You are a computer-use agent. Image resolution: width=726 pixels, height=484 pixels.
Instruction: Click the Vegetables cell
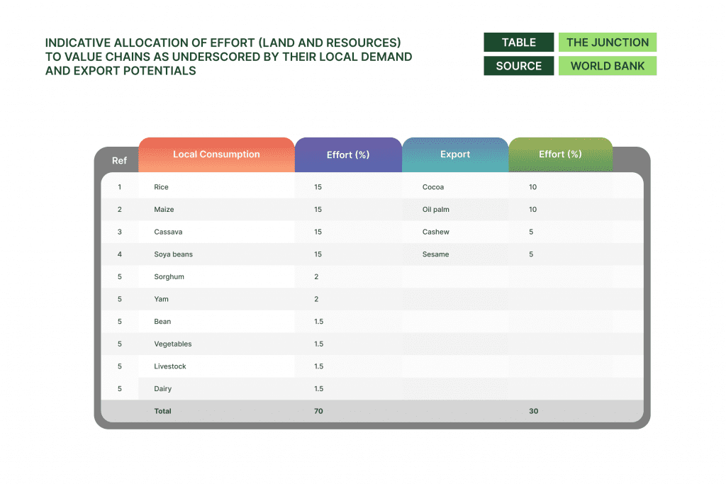tap(173, 344)
